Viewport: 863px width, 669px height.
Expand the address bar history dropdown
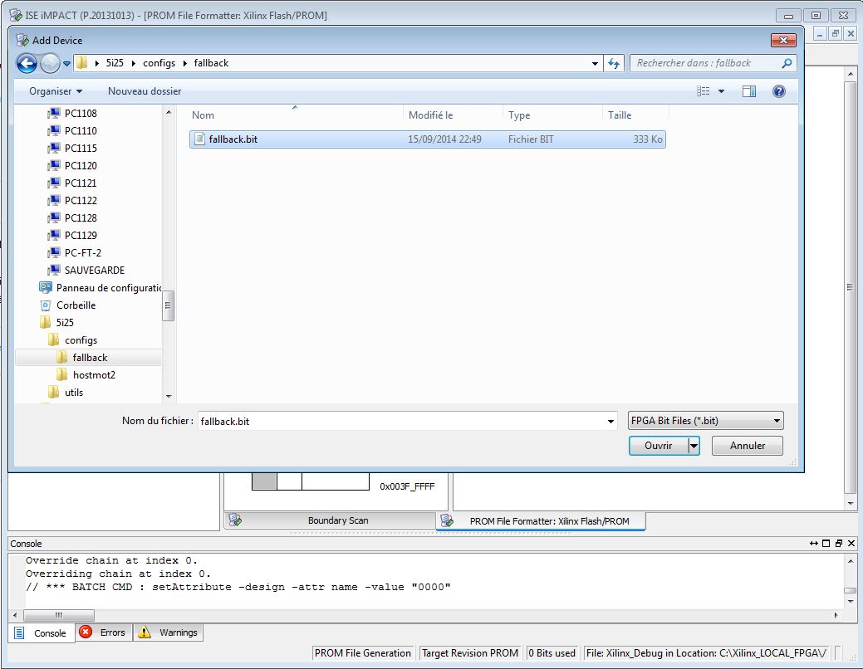595,64
